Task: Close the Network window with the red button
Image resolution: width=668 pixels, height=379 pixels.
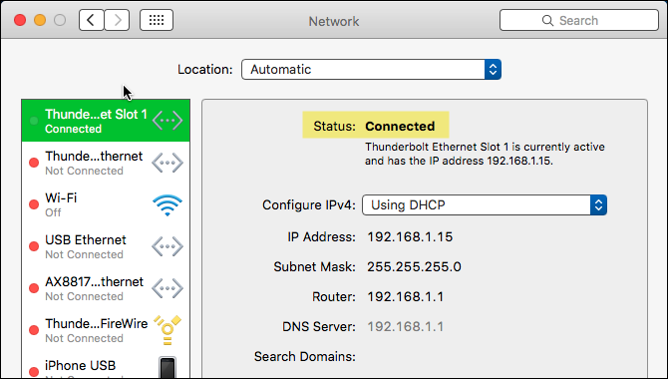Action: (20, 20)
